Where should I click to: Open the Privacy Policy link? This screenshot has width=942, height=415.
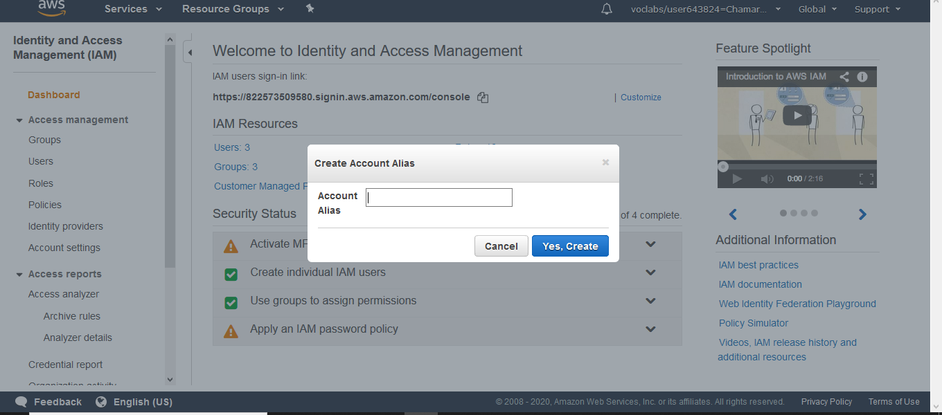tap(826, 402)
